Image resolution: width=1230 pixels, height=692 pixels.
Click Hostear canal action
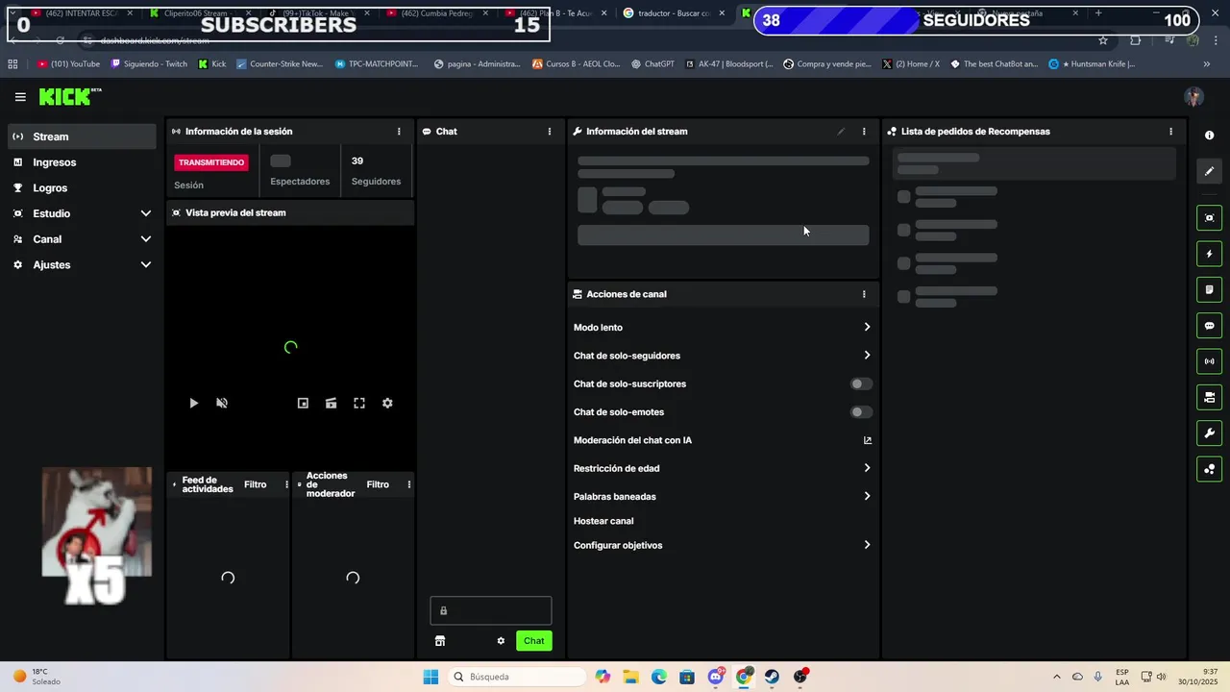click(x=603, y=521)
